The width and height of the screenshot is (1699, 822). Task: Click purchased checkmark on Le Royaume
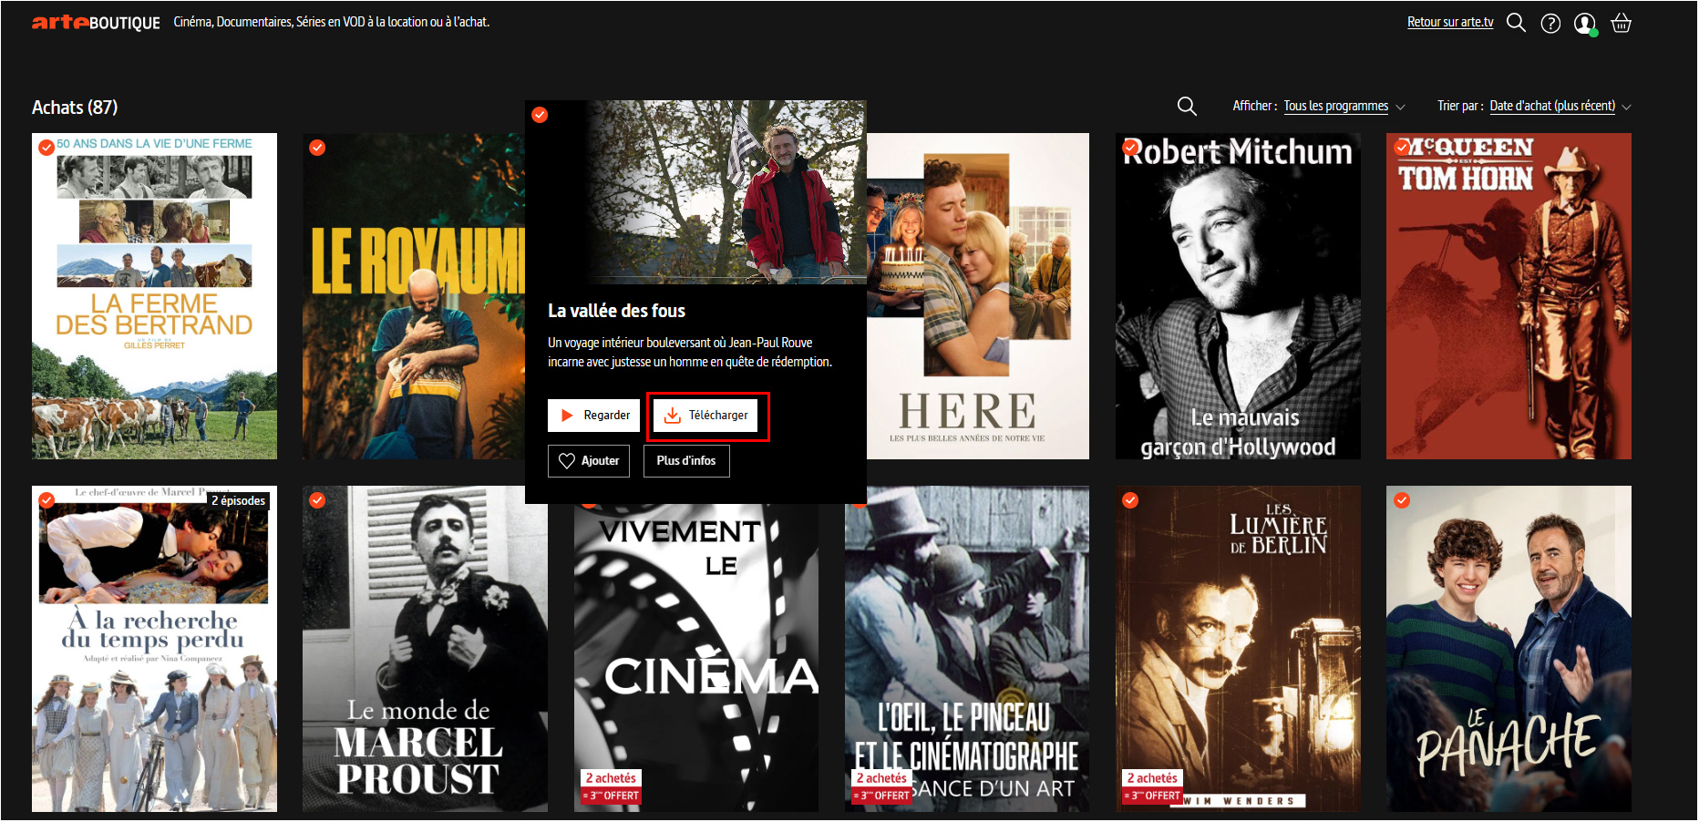[x=317, y=148]
